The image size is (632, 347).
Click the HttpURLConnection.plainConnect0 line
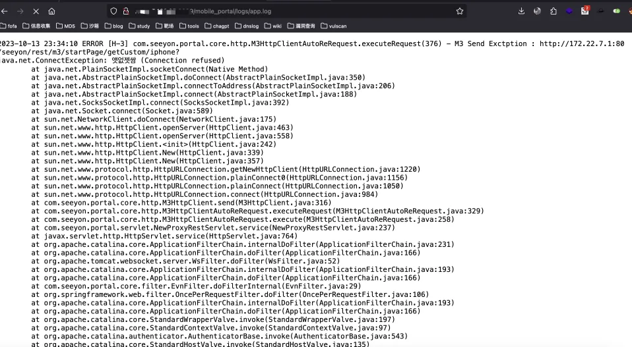220,178
